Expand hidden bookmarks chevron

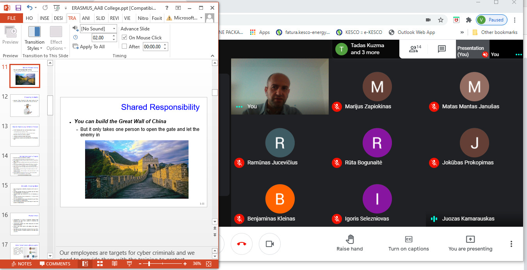(x=462, y=32)
